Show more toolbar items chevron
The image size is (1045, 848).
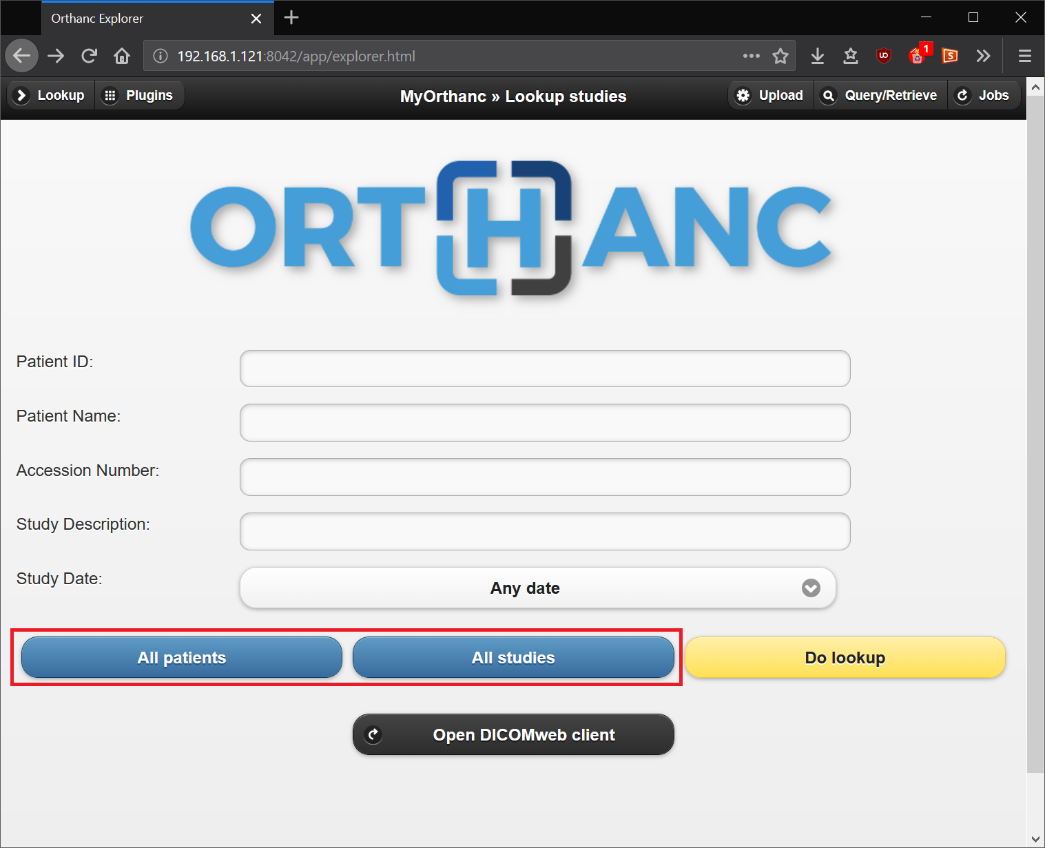[x=983, y=56]
